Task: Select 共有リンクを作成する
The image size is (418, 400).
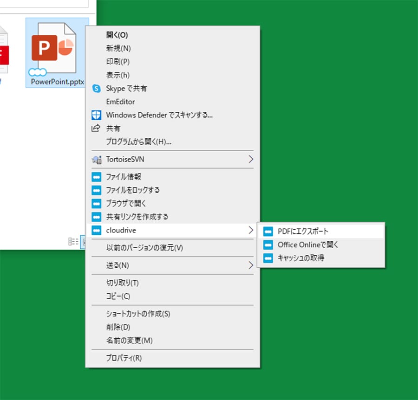Action: coord(172,217)
